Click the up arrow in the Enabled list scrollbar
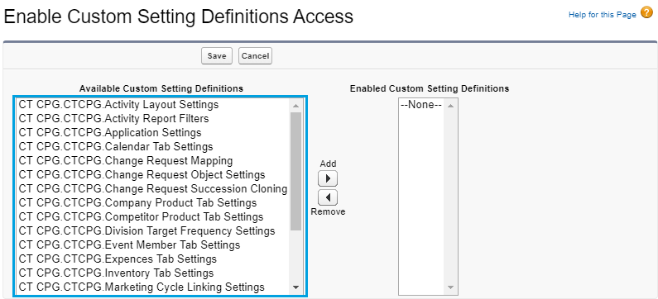This screenshot has height=299, width=658. pyautogui.click(x=451, y=106)
